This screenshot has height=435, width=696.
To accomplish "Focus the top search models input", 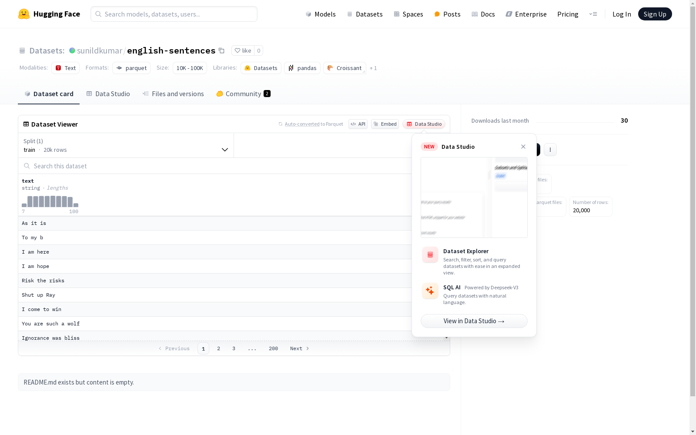I will [x=174, y=14].
